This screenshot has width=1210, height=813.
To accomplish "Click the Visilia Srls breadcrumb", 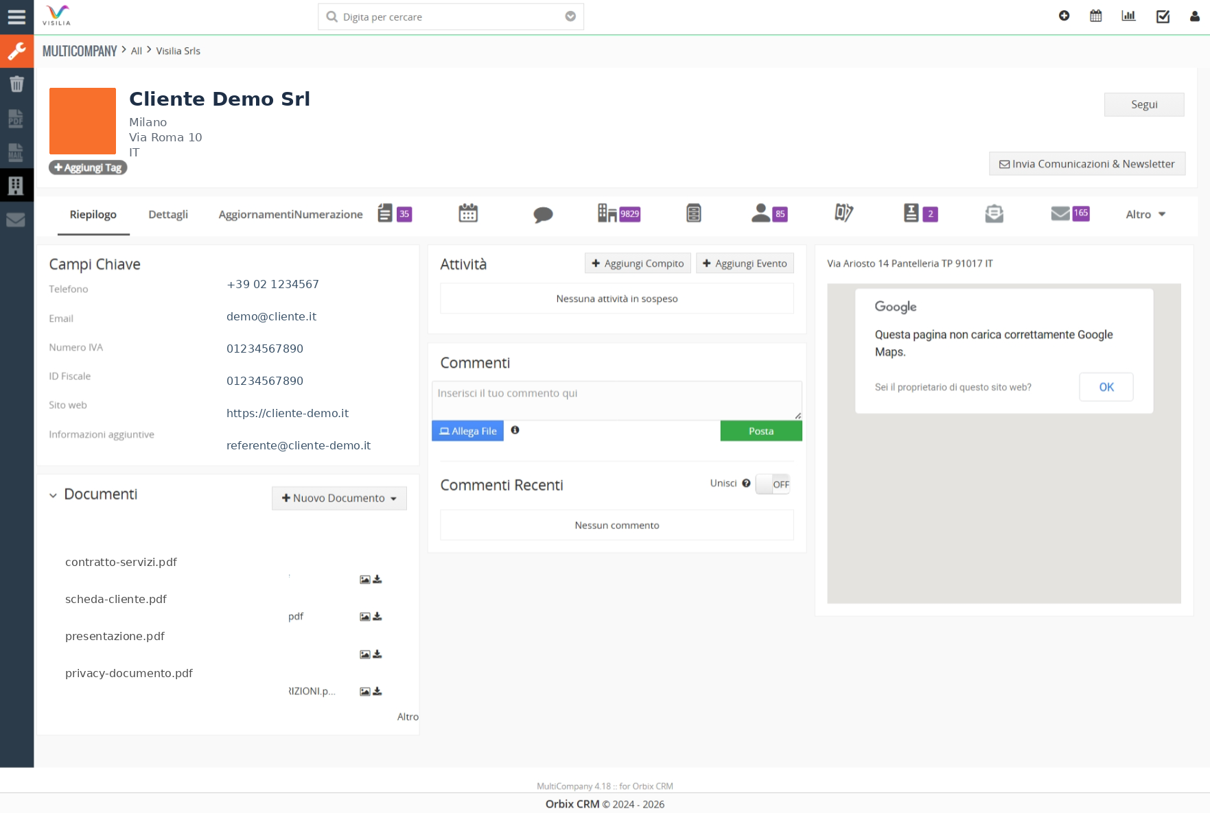I will pyautogui.click(x=178, y=51).
